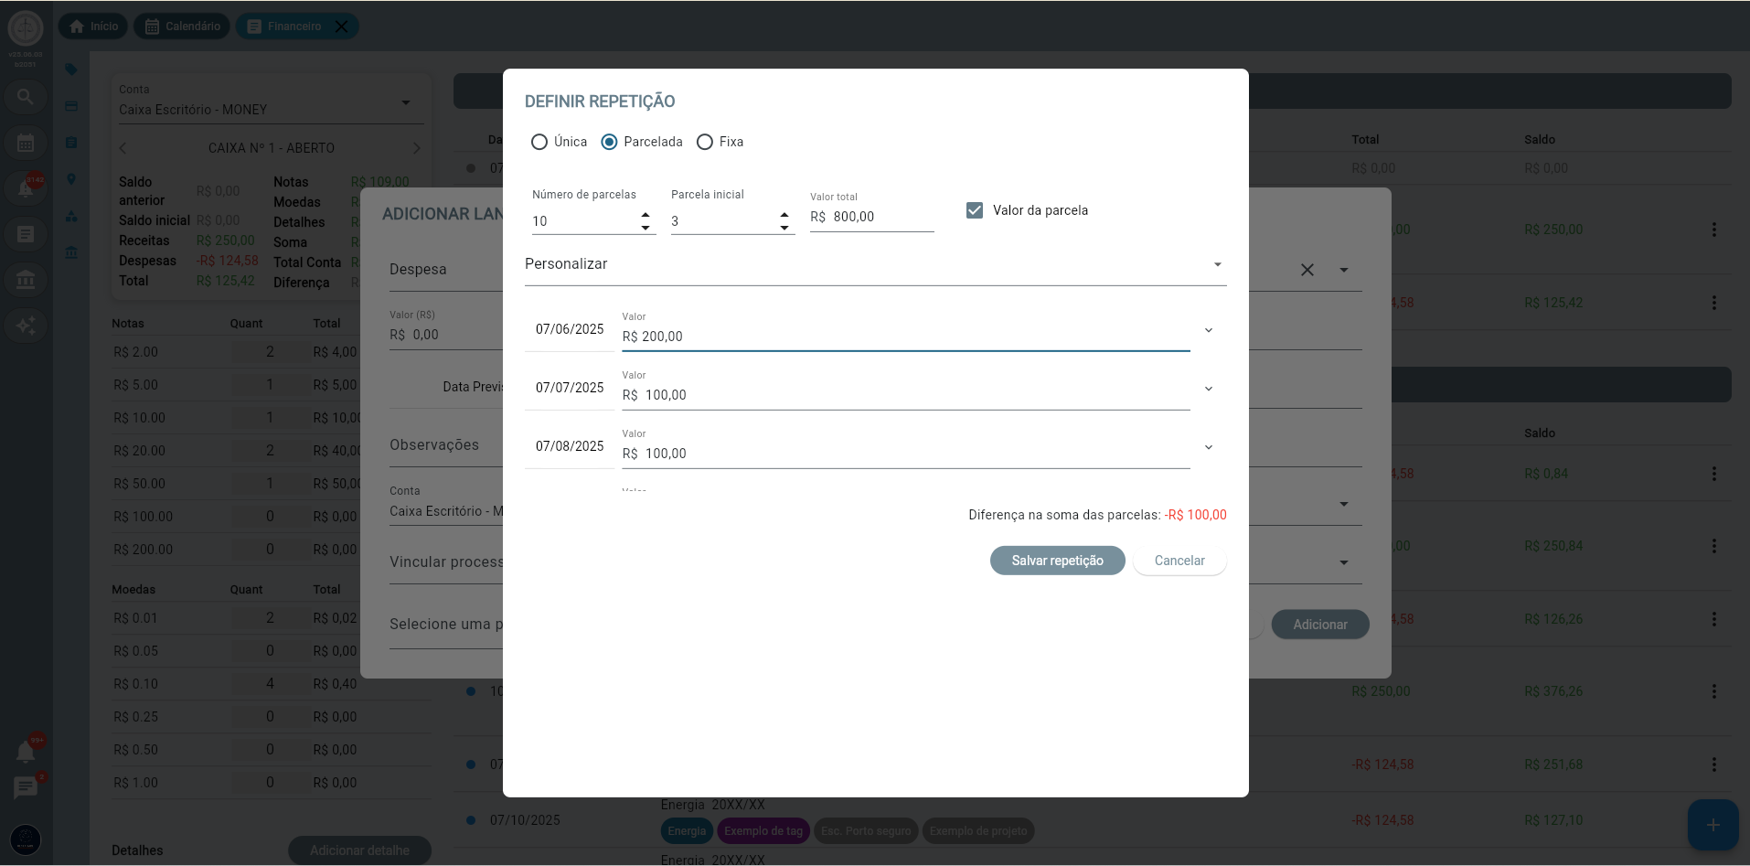Screen dimensions: 1750x866
Task: Click the blue plus floating button
Action: click(1713, 825)
